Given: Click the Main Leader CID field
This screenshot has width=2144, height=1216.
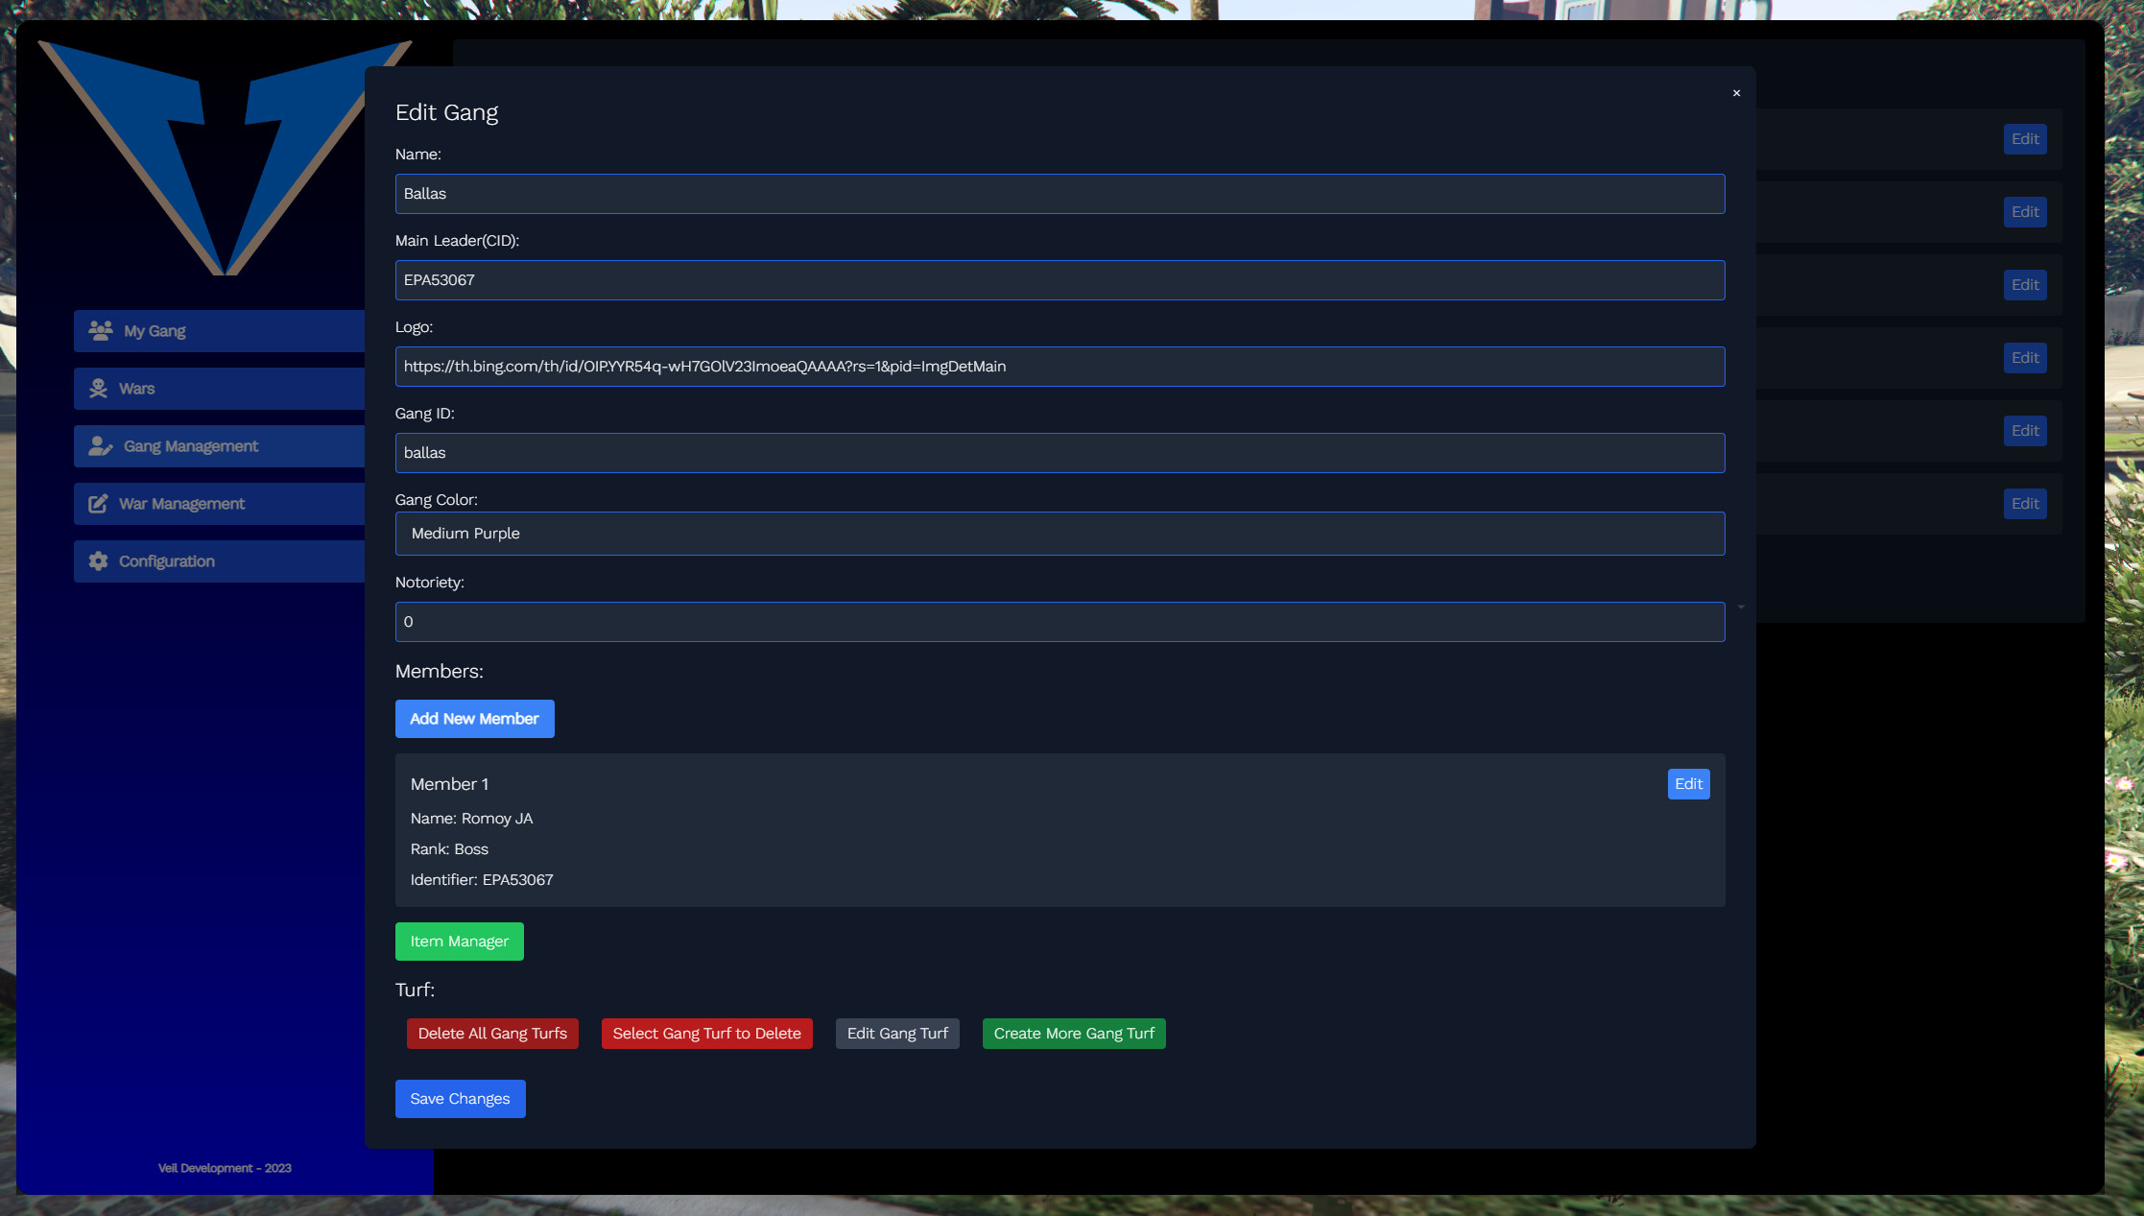Looking at the screenshot, I should click(1060, 280).
